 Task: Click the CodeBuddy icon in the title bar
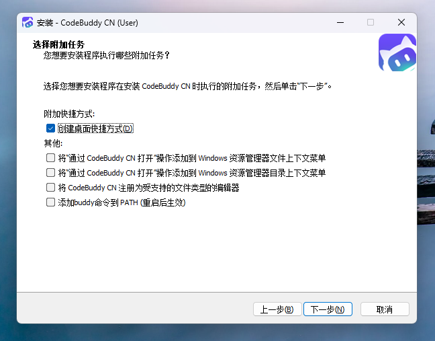coord(28,22)
